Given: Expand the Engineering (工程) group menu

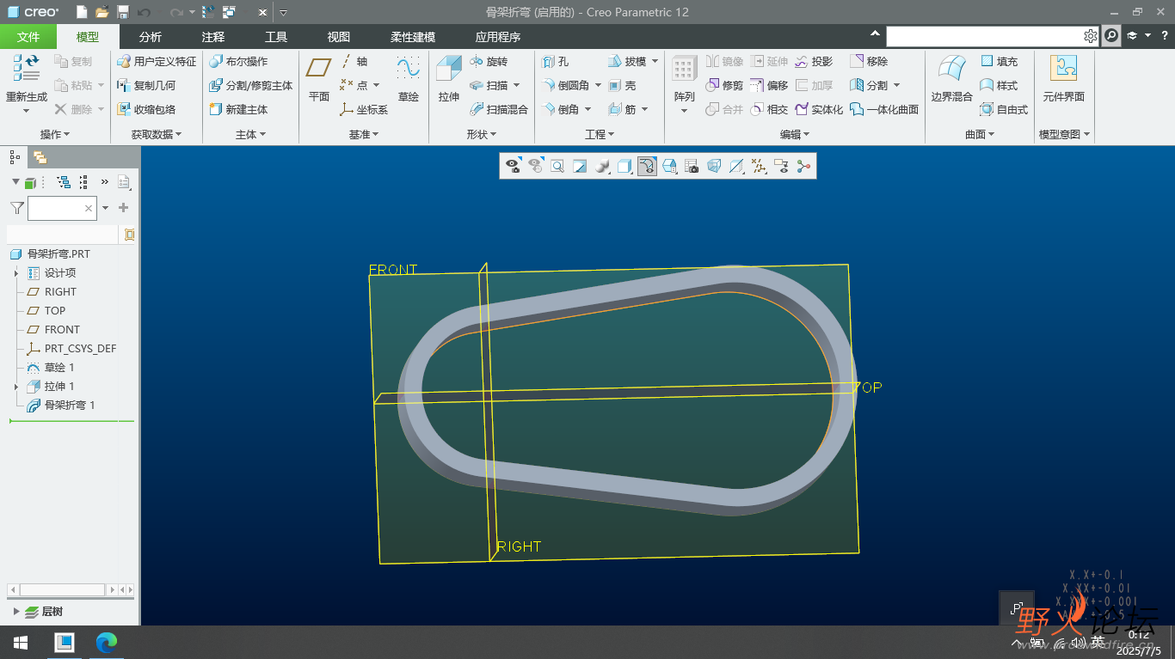Looking at the screenshot, I should point(600,134).
